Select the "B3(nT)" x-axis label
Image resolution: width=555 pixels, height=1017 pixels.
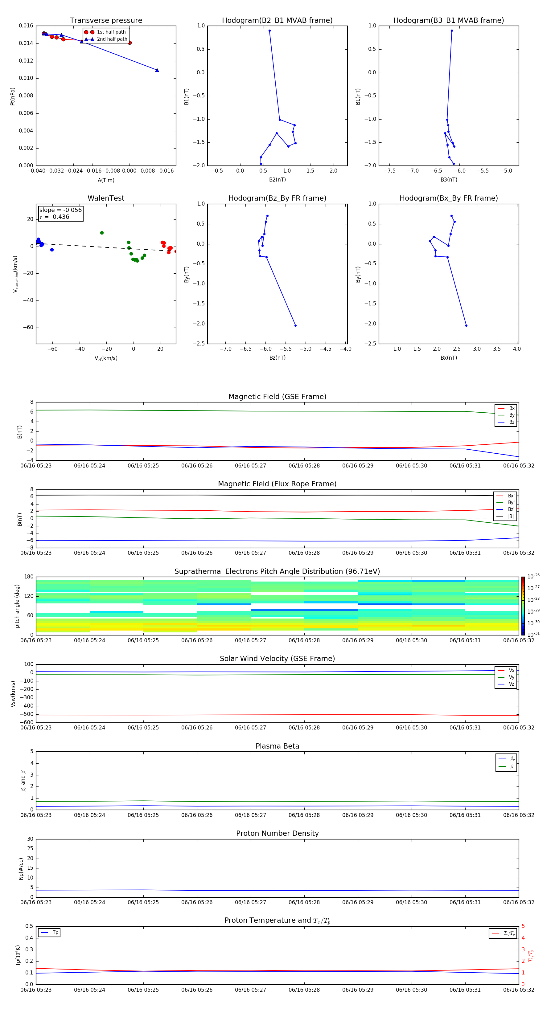pyautogui.click(x=449, y=180)
